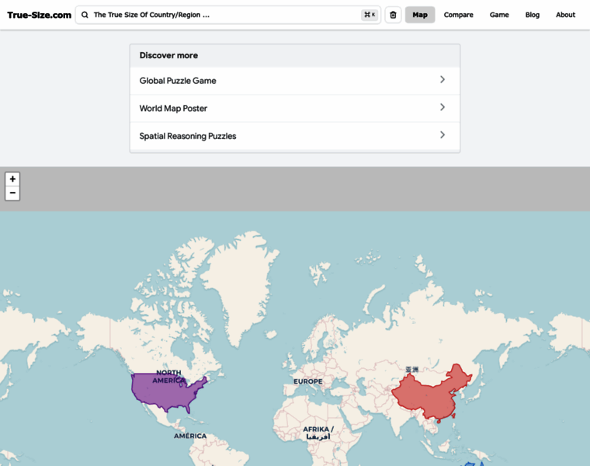Open the Global Puzzle Game link
Image resolution: width=590 pixels, height=466 pixels.
(178, 81)
